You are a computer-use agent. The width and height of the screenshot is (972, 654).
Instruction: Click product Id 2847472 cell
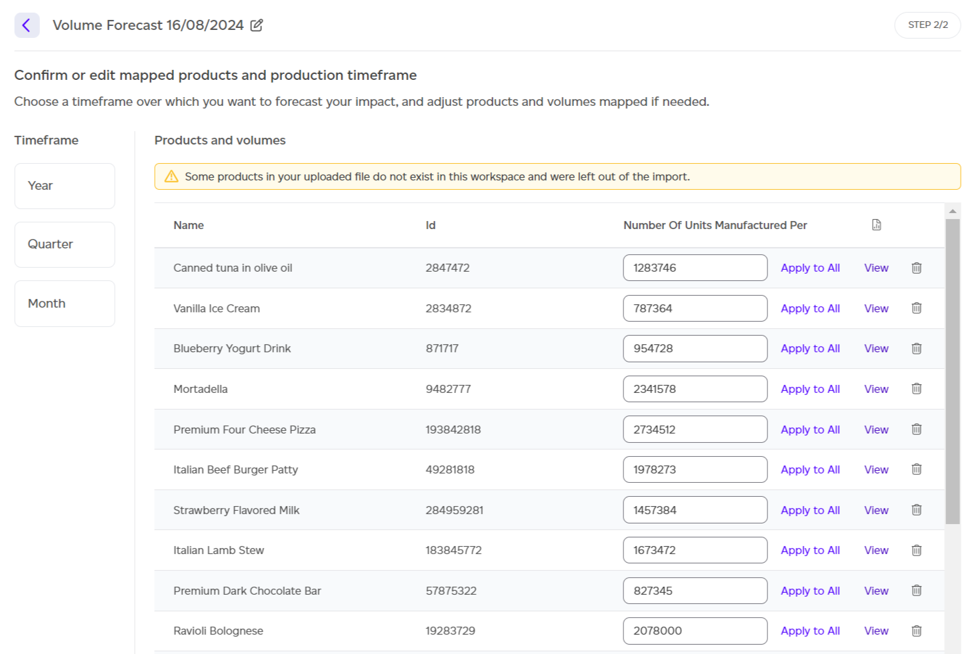pyautogui.click(x=447, y=268)
